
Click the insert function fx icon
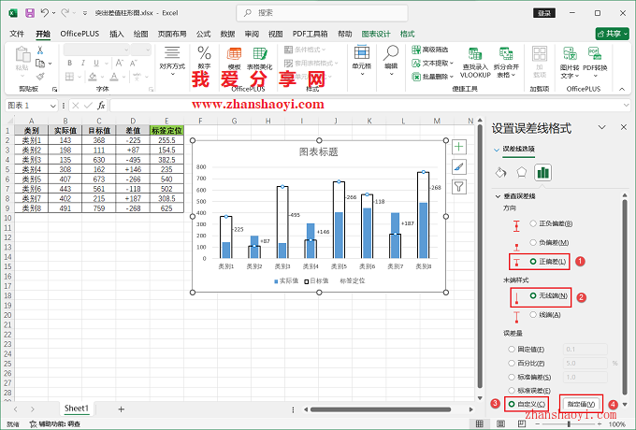coord(101,106)
